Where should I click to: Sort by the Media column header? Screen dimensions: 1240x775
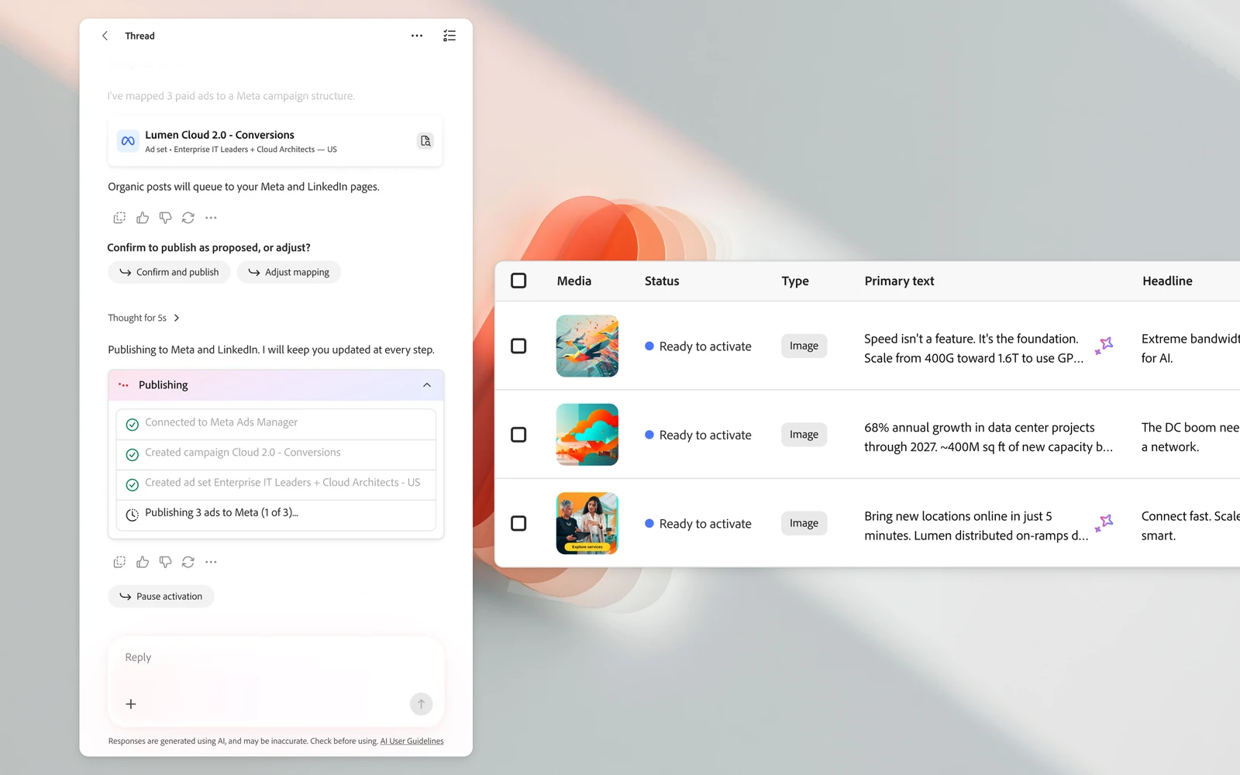[573, 281]
